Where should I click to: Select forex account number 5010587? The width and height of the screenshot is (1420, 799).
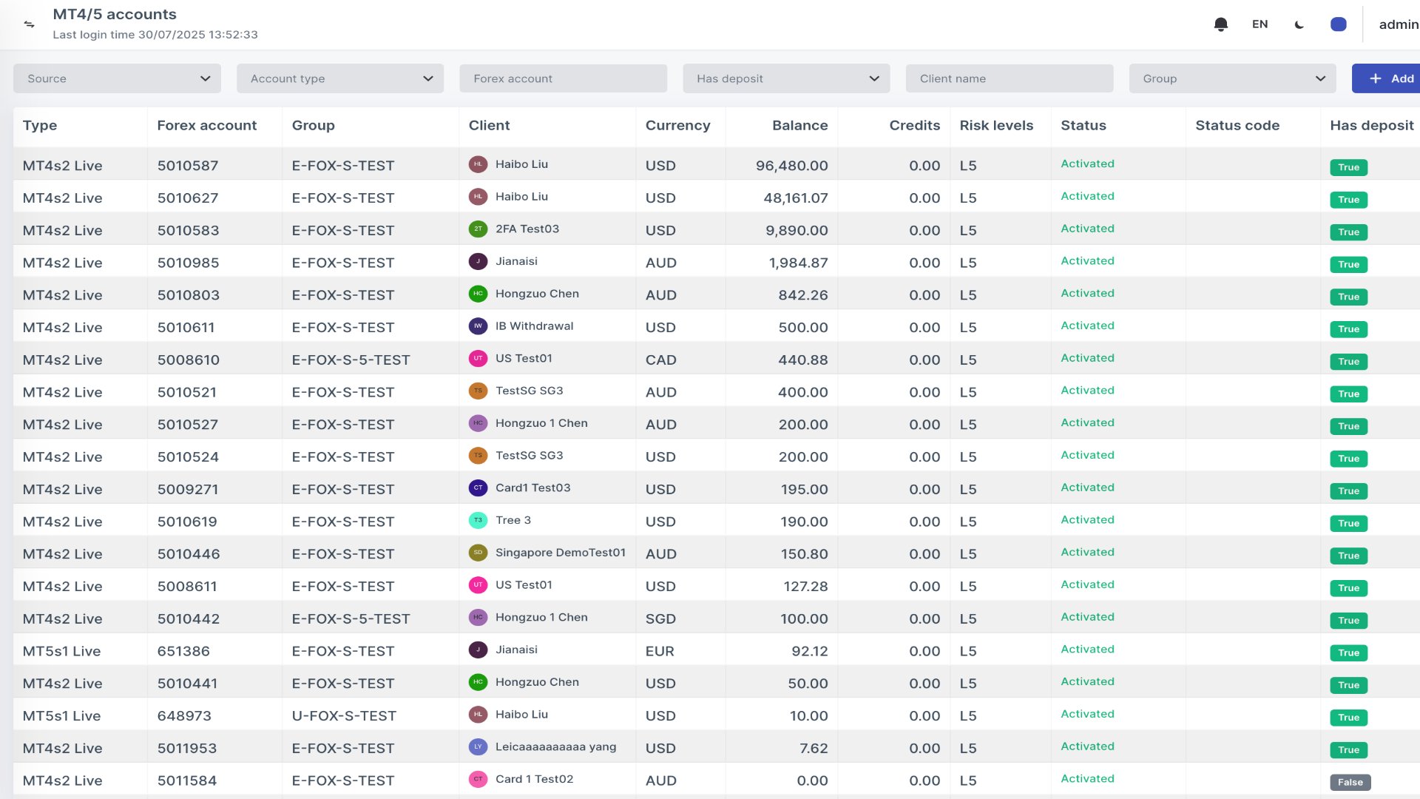[x=188, y=166]
